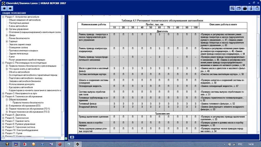
Task: Open the folder bookmarks toolbar icon
Action: [238, 8]
